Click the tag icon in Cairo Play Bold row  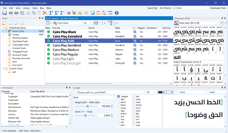pyautogui.click(x=135, y=41)
